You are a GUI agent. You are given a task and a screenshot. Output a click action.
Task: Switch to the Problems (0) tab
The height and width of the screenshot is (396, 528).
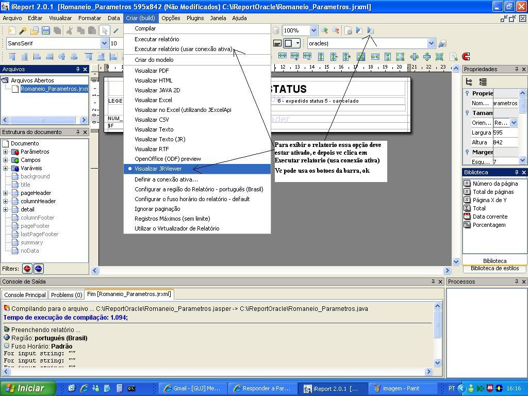67,295
